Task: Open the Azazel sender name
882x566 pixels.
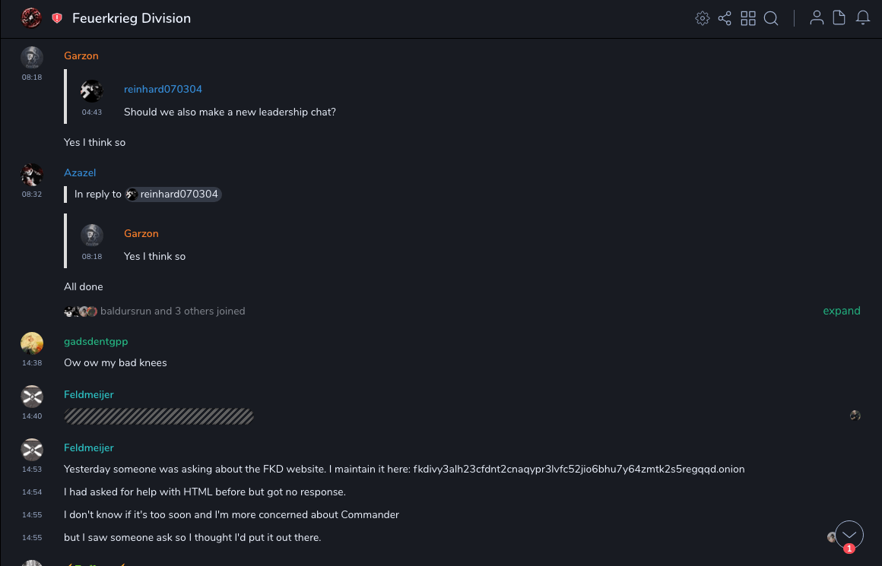Action: (80, 172)
